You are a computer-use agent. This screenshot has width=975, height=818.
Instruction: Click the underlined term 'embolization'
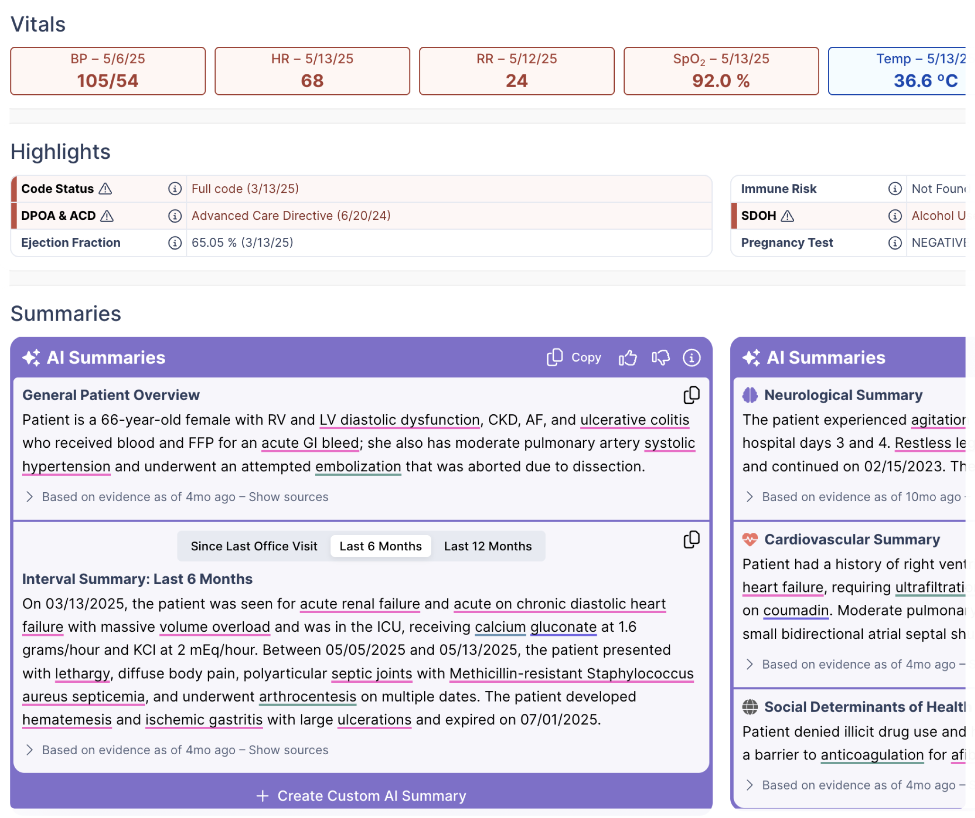pos(358,466)
